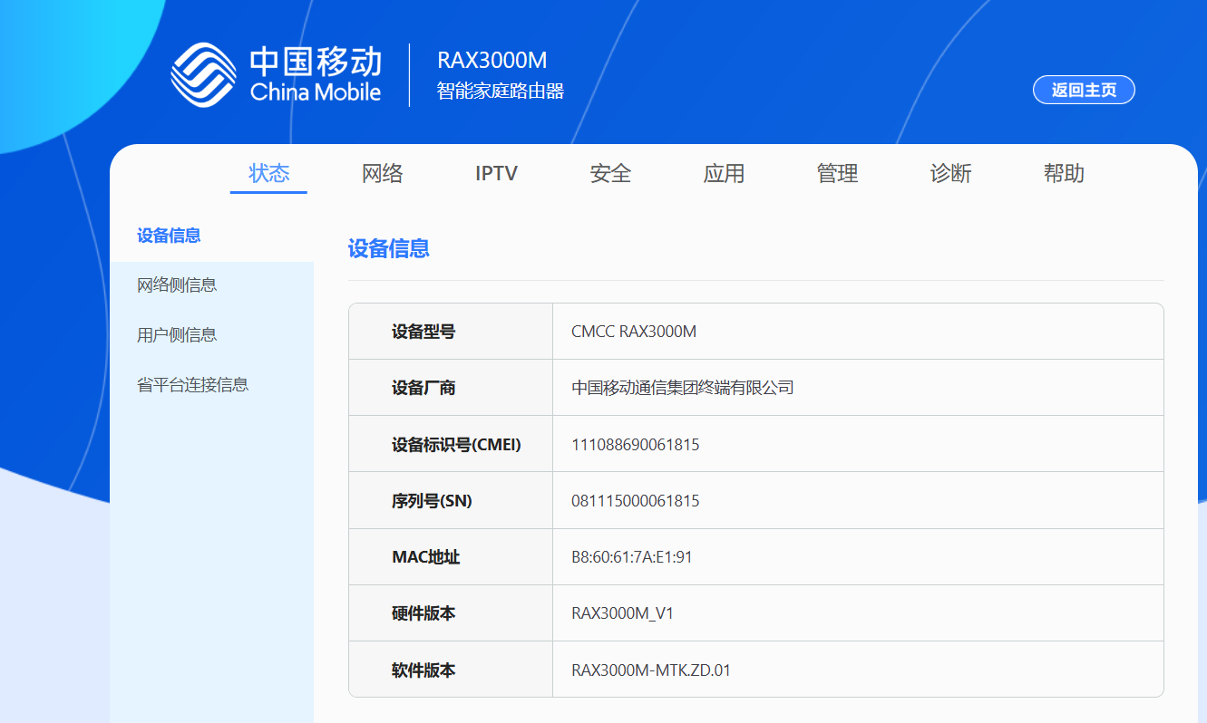Open the 应用 tab
Viewport: 1207px width, 723px height.
724,173
